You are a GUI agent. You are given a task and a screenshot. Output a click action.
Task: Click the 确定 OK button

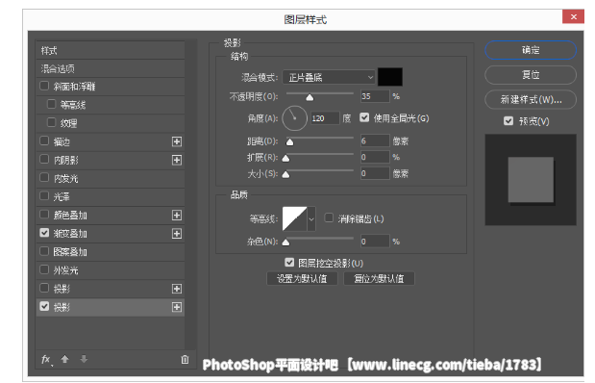pyautogui.click(x=531, y=50)
